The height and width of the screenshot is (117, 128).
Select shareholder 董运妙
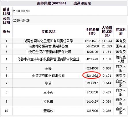click(48, 111)
